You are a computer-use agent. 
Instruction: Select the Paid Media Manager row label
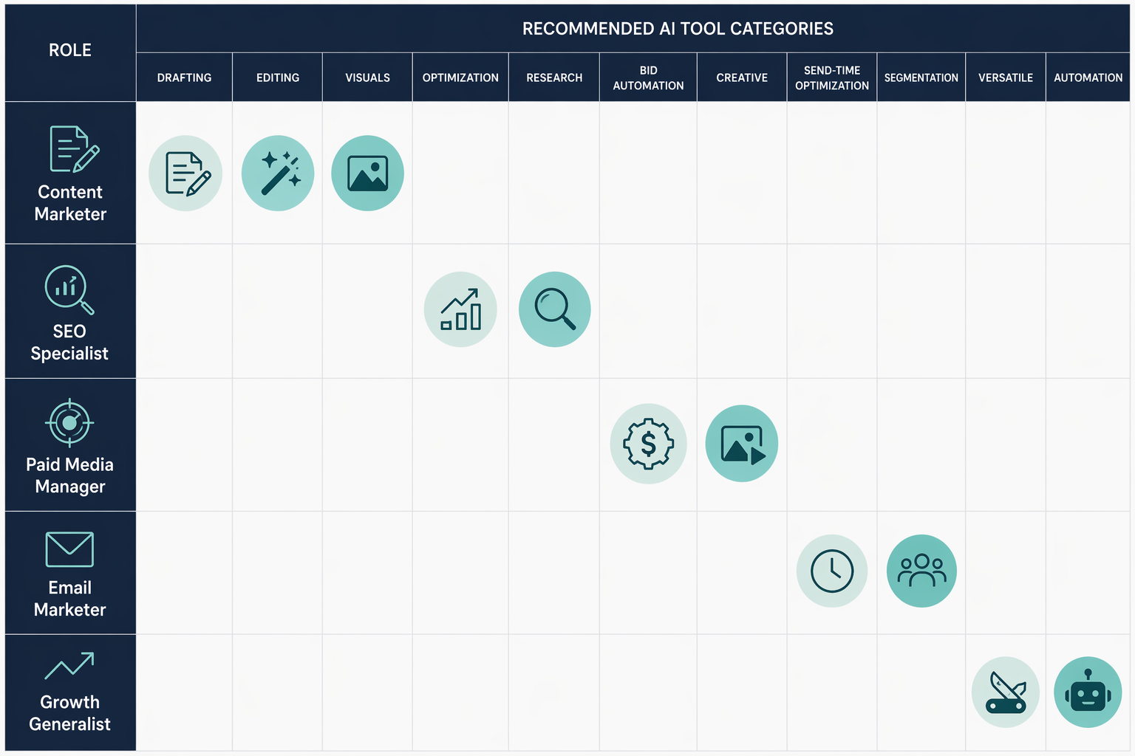[x=69, y=475]
